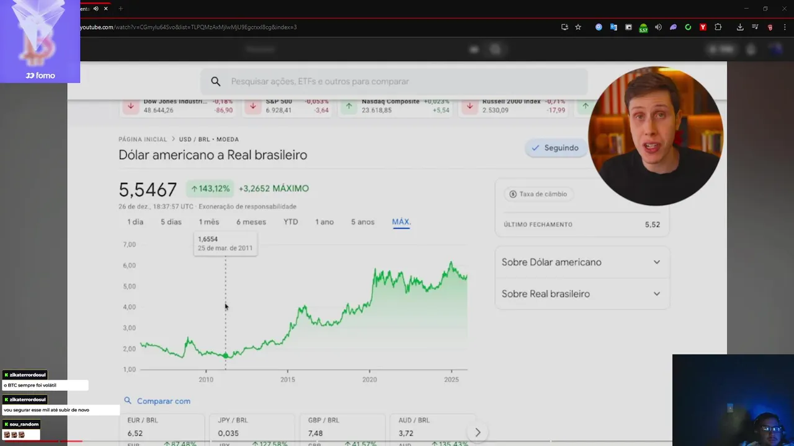Toggle the Seguindo follow button
This screenshot has width=794, height=446.
pyautogui.click(x=556, y=148)
